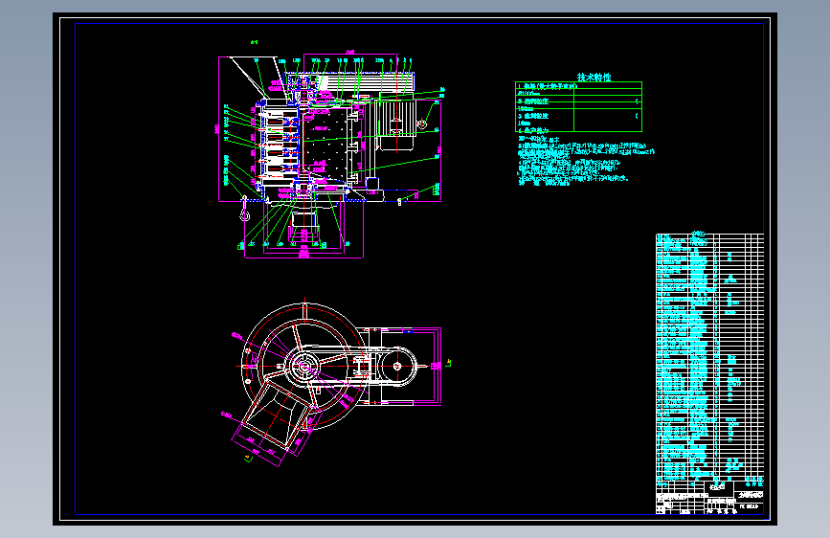This screenshot has width=830, height=538.
Task: Click the lifting hook below the sectional view
Action: pos(244,209)
